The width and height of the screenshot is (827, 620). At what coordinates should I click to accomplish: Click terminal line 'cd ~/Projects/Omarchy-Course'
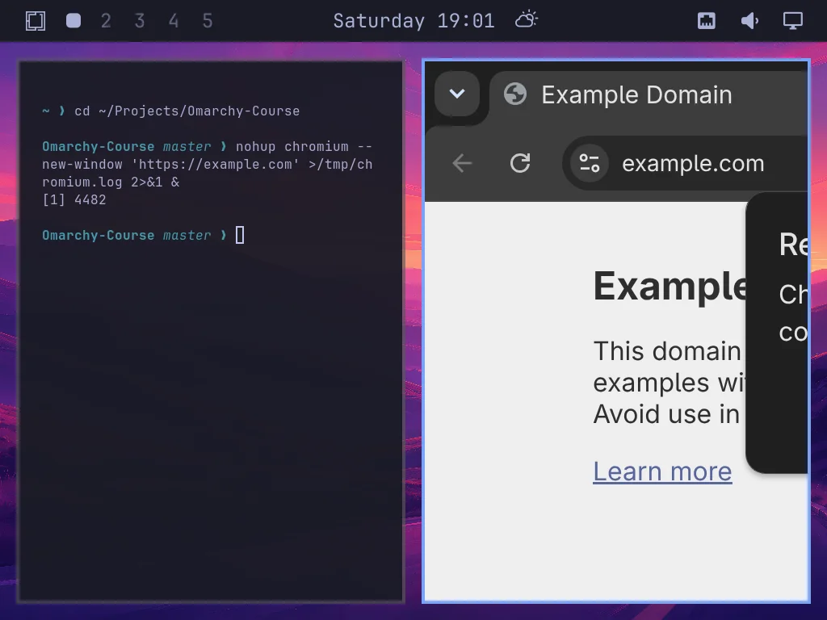[x=187, y=111]
